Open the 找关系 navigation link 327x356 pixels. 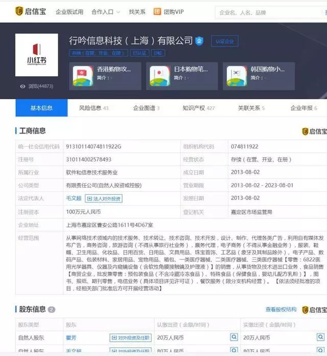(x=137, y=12)
